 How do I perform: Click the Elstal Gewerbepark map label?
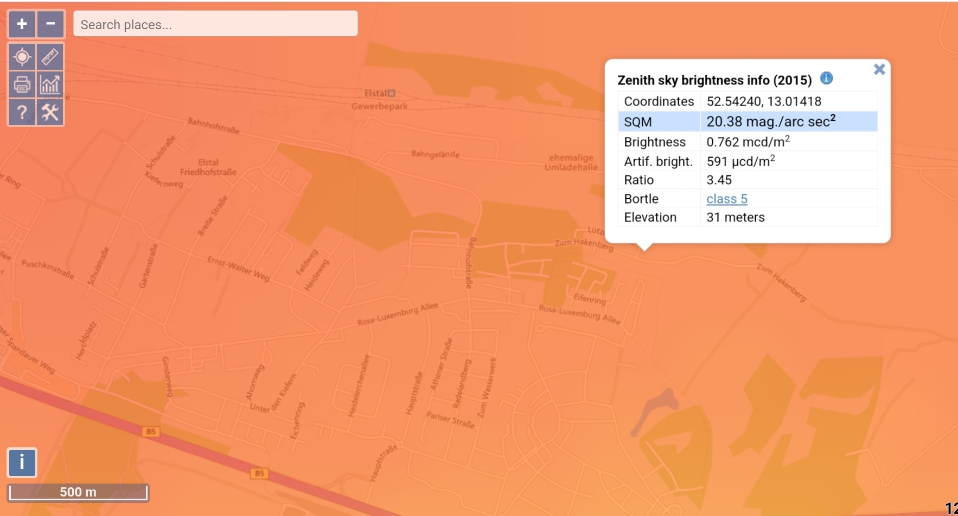tap(380, 100)
